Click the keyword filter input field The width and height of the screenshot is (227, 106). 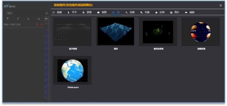coord(18,24)
